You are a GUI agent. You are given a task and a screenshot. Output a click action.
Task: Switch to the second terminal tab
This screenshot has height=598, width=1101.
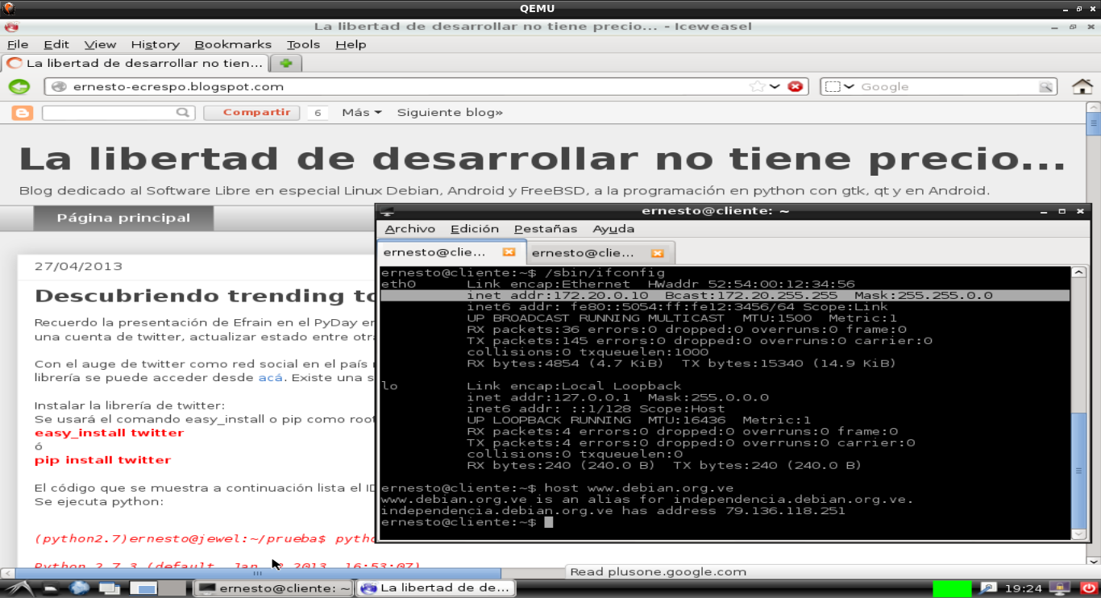(588, 253)
